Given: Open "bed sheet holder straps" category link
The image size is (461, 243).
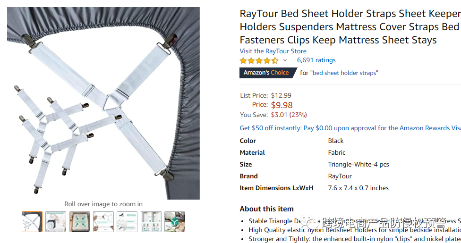Looking at the screenshot, I should coord(344,73).
